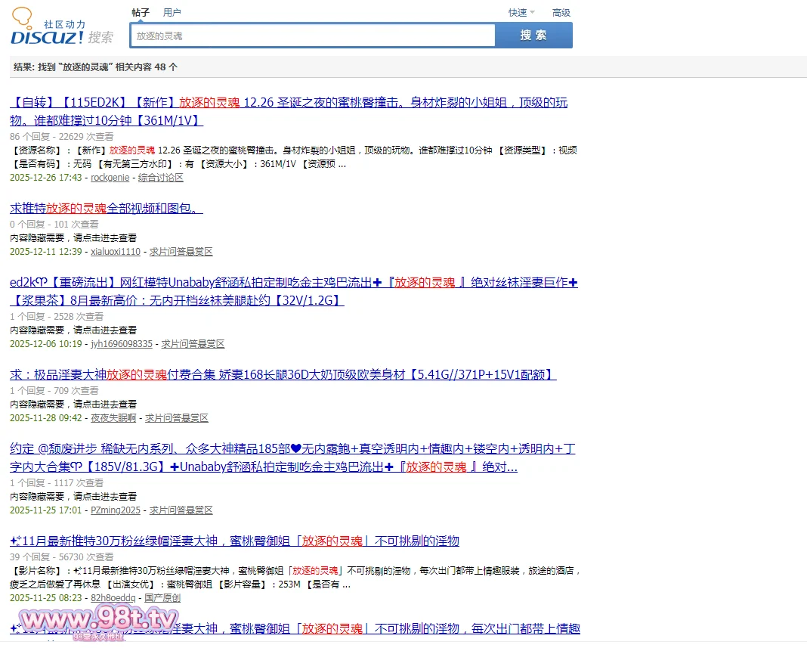Image resolution: width=807 pixels, height=648 pixels.
Task: Open the result title starting with 求推特
Action: tap(106, 209)
